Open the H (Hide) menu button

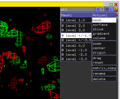tap(107, 9)
